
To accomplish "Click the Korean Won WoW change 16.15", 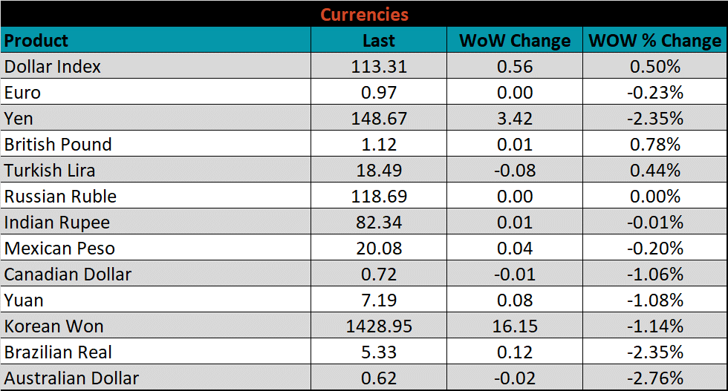I will (515, 326).
